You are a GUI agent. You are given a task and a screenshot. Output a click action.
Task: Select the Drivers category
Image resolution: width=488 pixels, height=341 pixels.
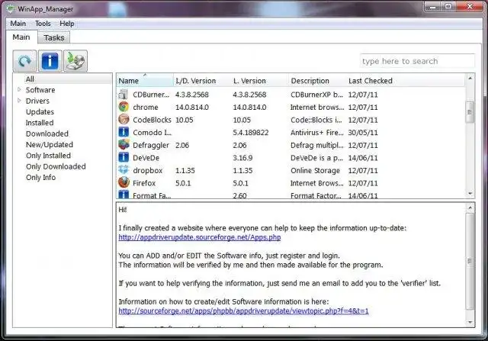pyautogui.click(x=37, y=101)
